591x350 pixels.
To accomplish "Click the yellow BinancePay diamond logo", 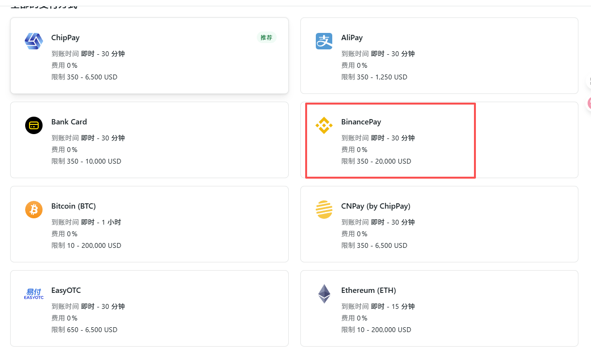I will pos(324,125).
